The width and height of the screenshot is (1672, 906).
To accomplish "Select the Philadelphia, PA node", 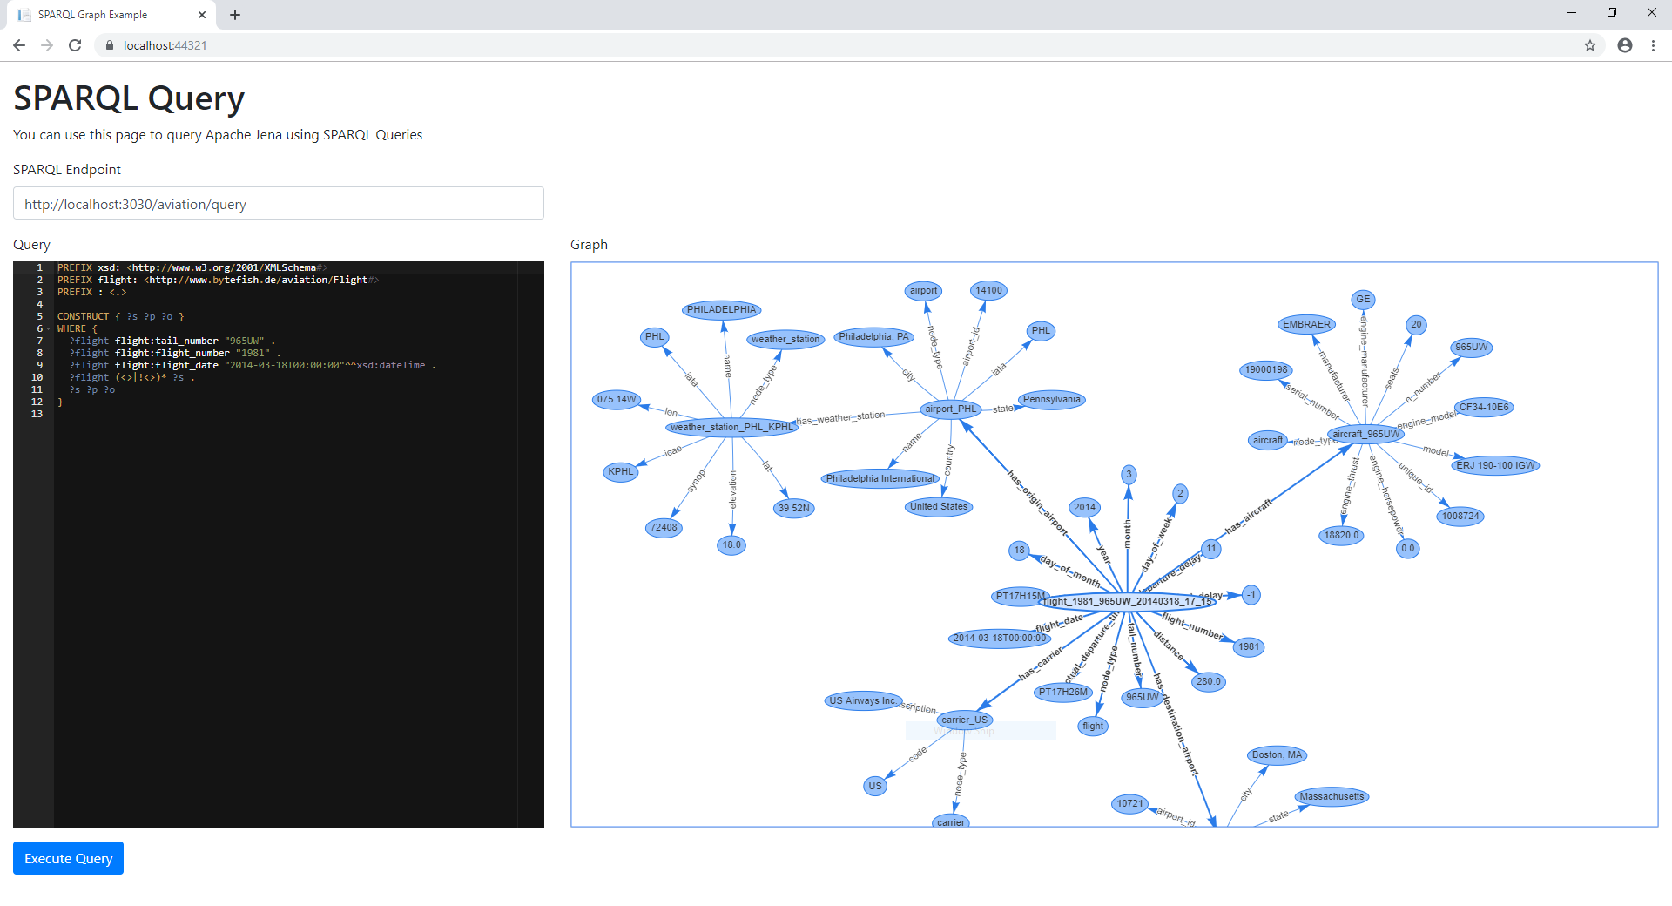I will click(873, 336).
